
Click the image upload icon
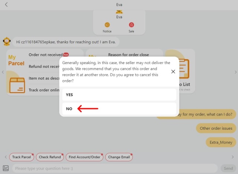click(6, 168)
